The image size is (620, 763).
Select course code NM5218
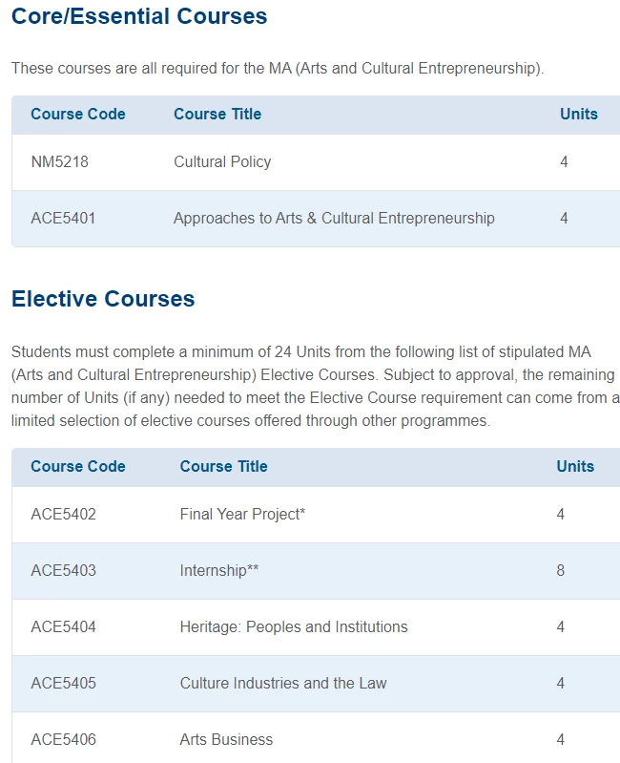pyautogui.click(x=60, y=161)
